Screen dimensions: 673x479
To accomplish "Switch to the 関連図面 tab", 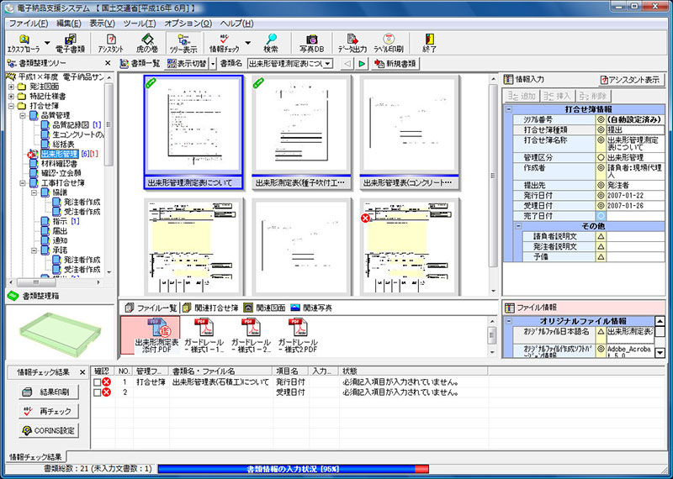I will 264,308.
